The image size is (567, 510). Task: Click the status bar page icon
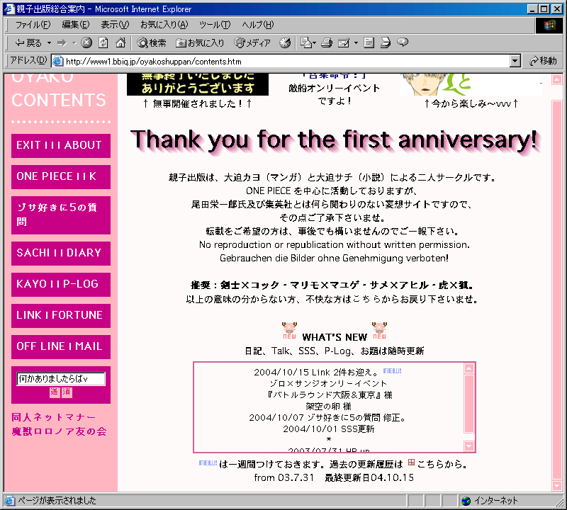click(x=9, y=501)
